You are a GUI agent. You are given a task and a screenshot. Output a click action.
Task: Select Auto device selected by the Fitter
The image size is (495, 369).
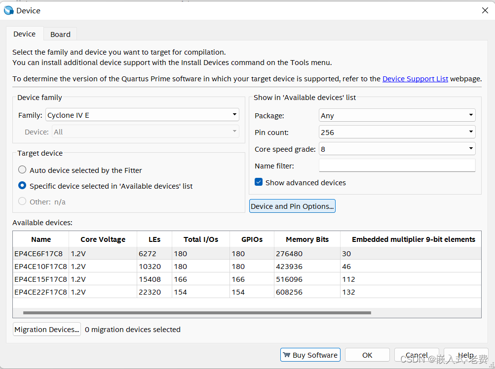click(22, 170)
